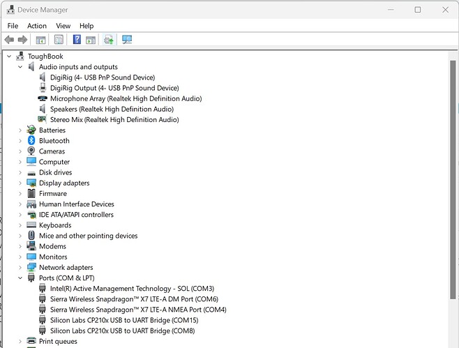Viewport: 459px width, 348px height.
Task: Expand the Computer category
Action: click(20, 162)
